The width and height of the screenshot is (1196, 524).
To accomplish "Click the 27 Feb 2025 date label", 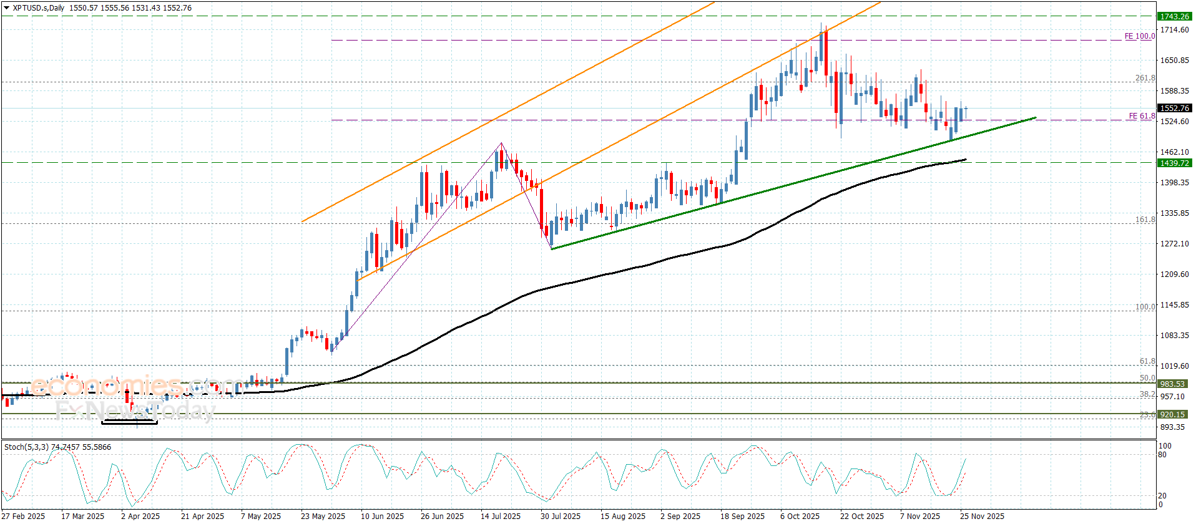I will [24, 516].
